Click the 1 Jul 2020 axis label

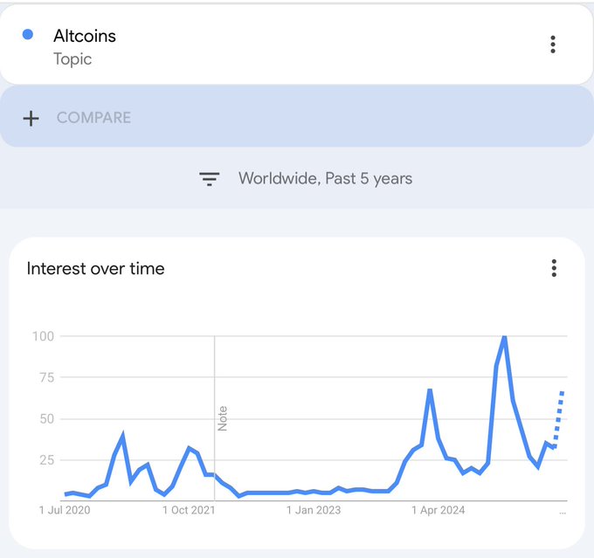click(65, 510)
